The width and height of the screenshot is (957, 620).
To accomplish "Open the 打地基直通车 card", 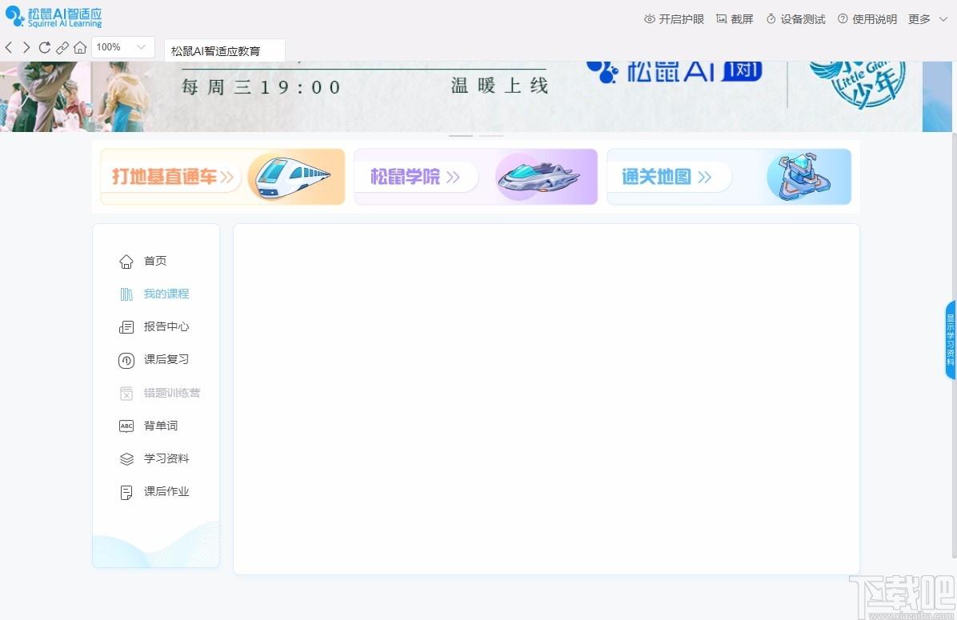I will click(x=222, y=177).
